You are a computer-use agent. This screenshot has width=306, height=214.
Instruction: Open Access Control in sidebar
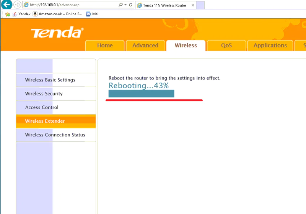(56, 107)
